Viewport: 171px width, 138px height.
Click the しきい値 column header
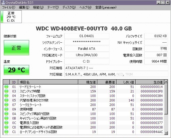126,82
